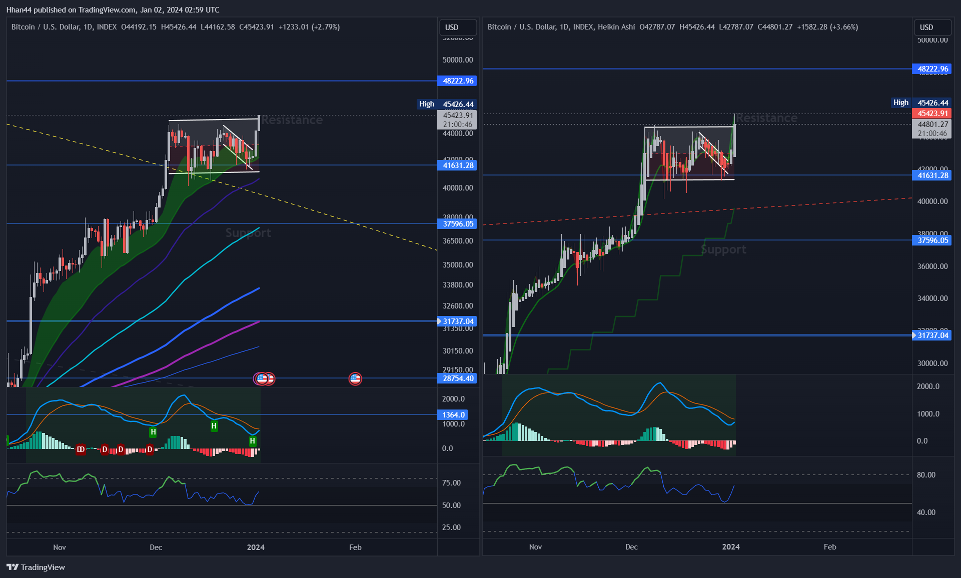Viewport: 961px width, 578px height.
Task: Click the Support text on the Heikin Ashi chart
Action: 723,249
